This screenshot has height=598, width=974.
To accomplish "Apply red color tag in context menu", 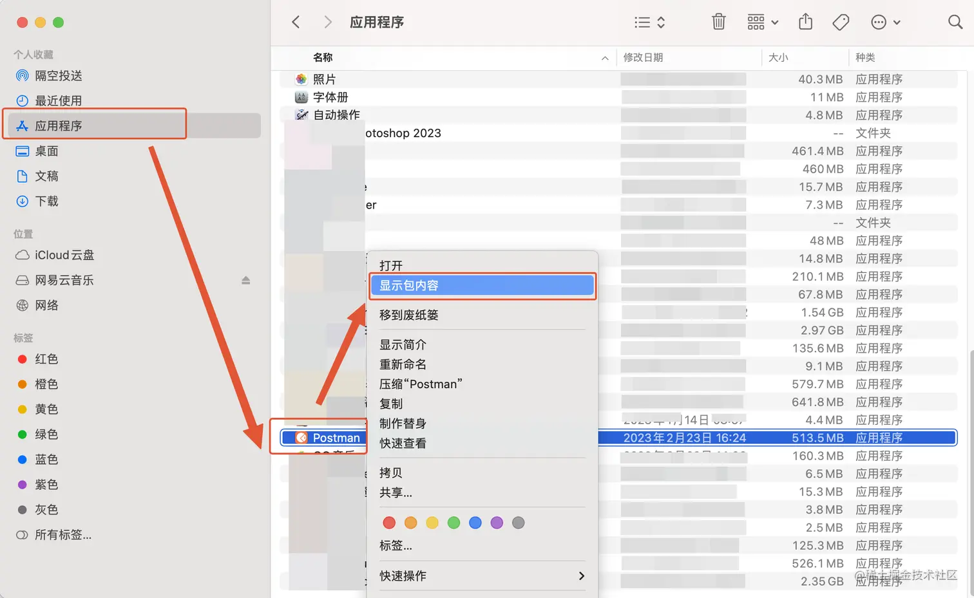I will (x=389, y=523).
